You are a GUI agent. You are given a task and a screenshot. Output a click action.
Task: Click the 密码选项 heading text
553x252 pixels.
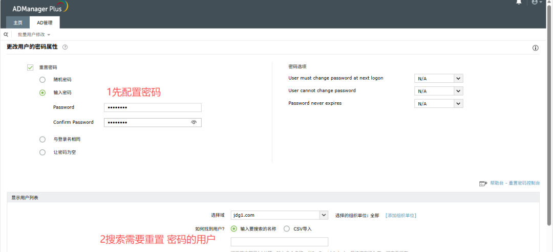tap(297, 66)
